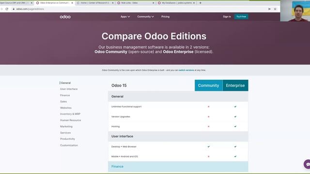The width and height of the screenshot is (310, 174).
Task: Reload the page with refresh icon
Action: [x=7, y=9]
